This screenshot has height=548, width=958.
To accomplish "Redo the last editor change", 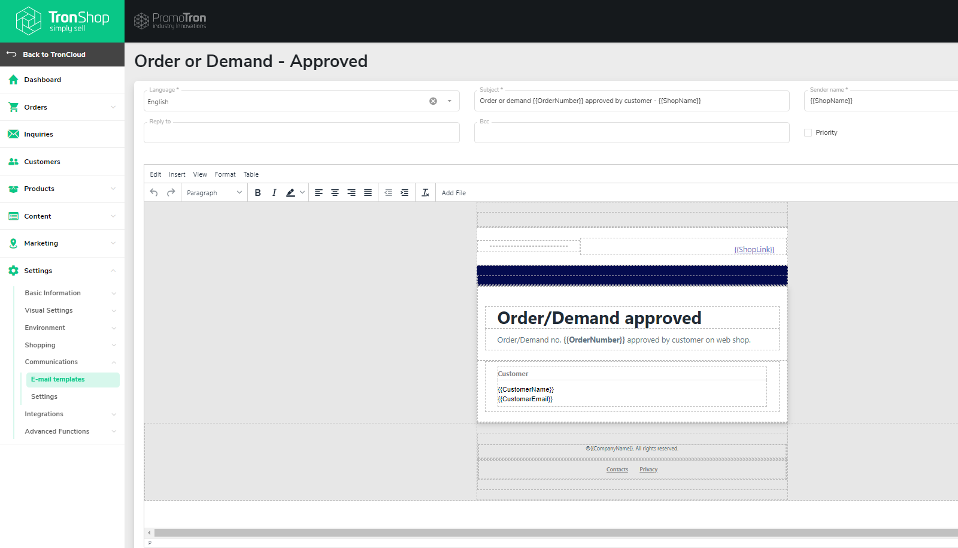I will 171,192.
